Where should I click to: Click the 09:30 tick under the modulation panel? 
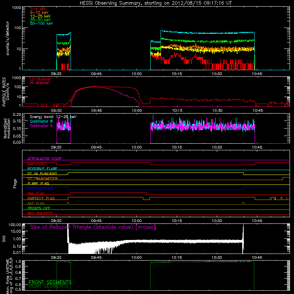click(56, 147)
